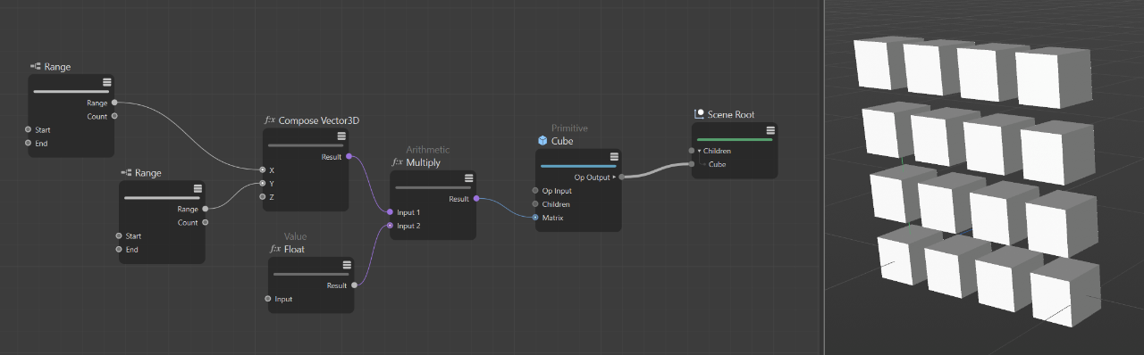Image resolution: width=1144 pixels, height=355 pixels.
Task: Click the Float node Input port
Action: click(x=268, y=299)
